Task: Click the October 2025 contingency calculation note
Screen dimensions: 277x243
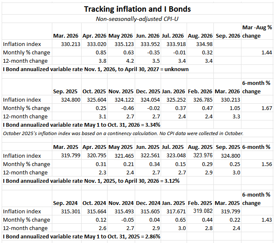Action: (123, 133)
